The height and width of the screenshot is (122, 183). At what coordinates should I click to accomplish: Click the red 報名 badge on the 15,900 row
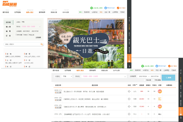pos(160,106)
